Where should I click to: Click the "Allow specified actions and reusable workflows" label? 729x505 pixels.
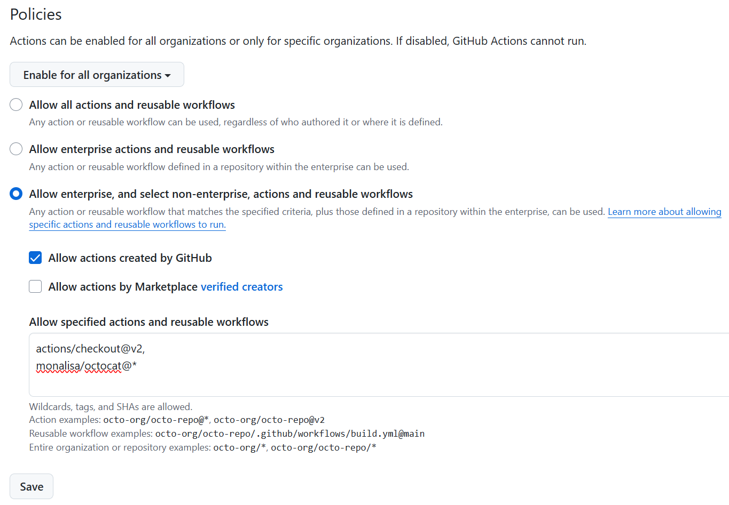pyautogui.click(x=148, y=322)
